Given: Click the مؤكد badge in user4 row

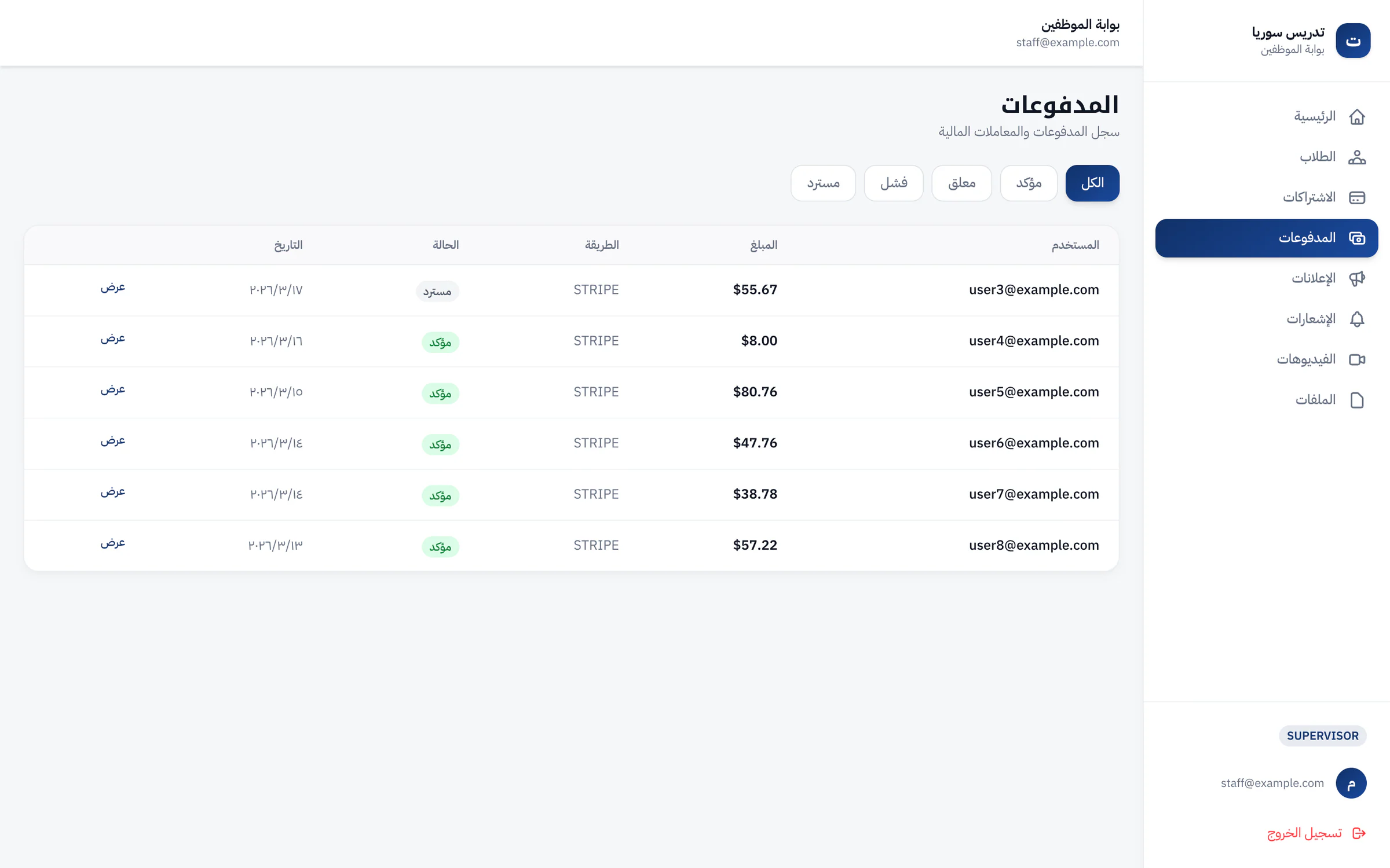Looking at the screenshot, I should coord(440,343).
